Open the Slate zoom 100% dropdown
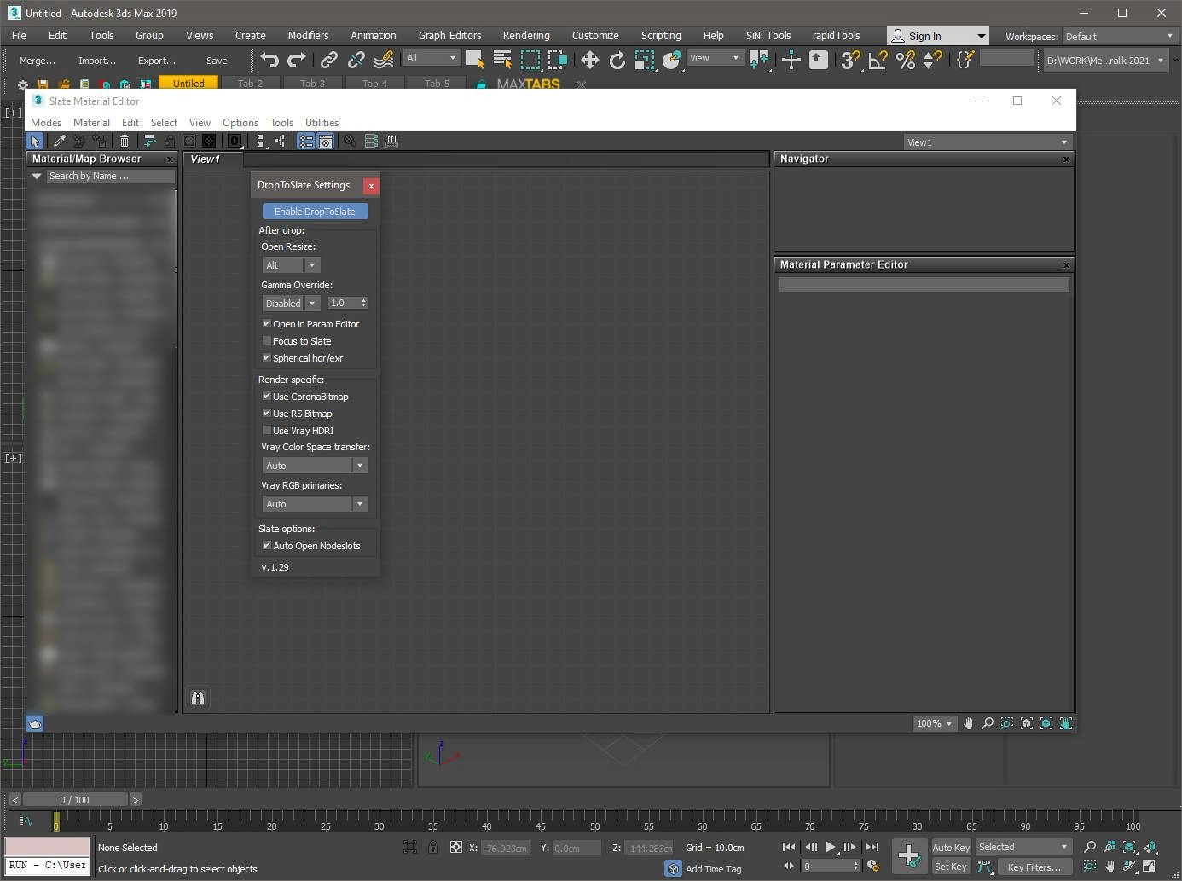Viewport: 1182px width, 881px height. click(x=934, y=723)
